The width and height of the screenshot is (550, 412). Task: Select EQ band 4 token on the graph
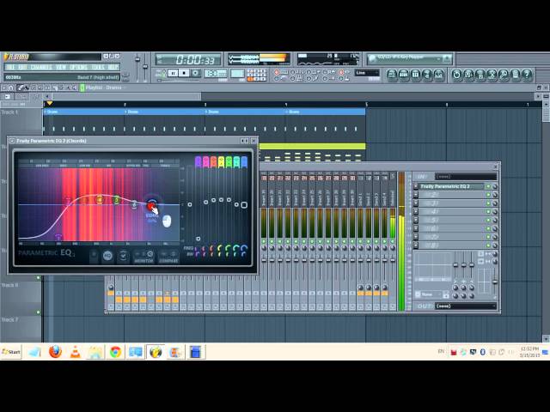tap(100, 200)
